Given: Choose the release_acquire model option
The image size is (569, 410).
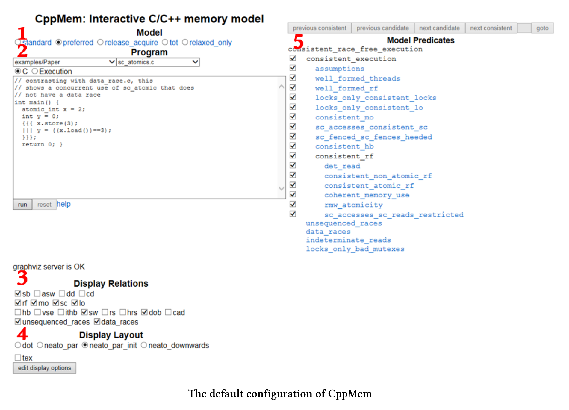Looking at the screenshot, I should [x=100, y=42].
